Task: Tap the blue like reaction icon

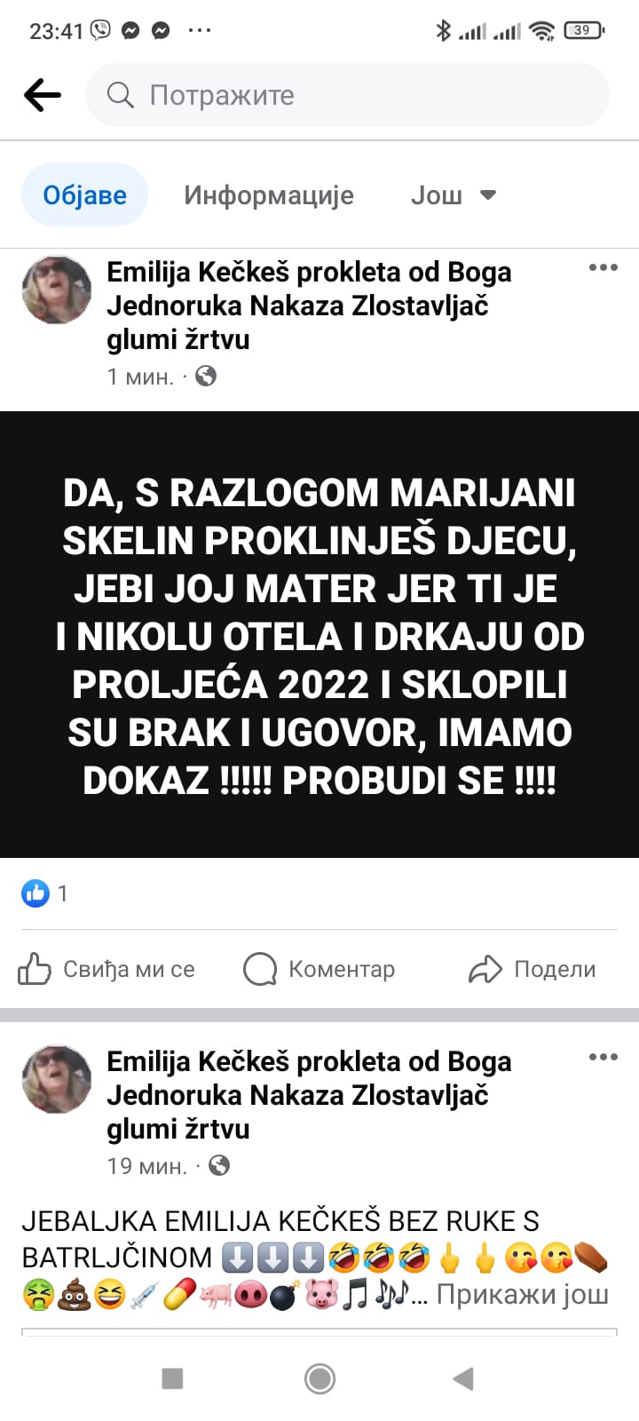Action: click(35, 893)
